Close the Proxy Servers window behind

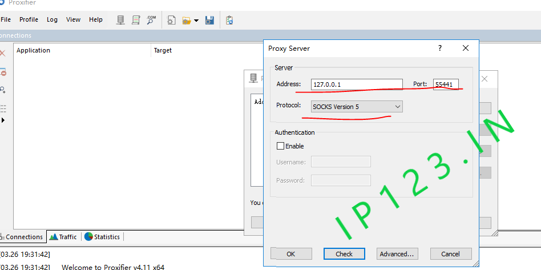click(x=485, y=79)
